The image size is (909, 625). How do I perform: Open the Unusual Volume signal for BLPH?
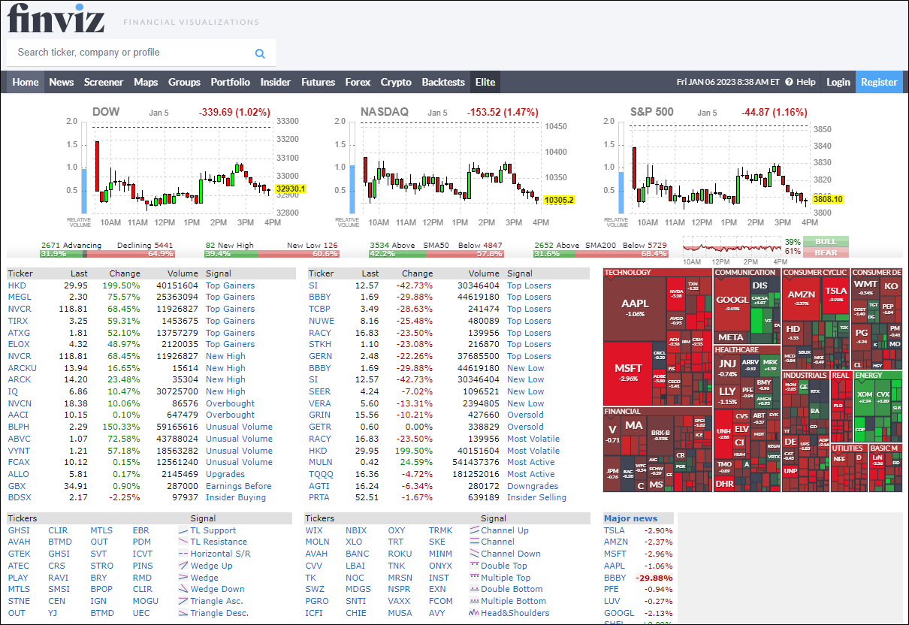(x=239, y=427)
